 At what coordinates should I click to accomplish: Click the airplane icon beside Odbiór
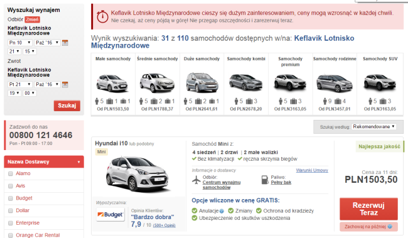(x=196, y=180)
